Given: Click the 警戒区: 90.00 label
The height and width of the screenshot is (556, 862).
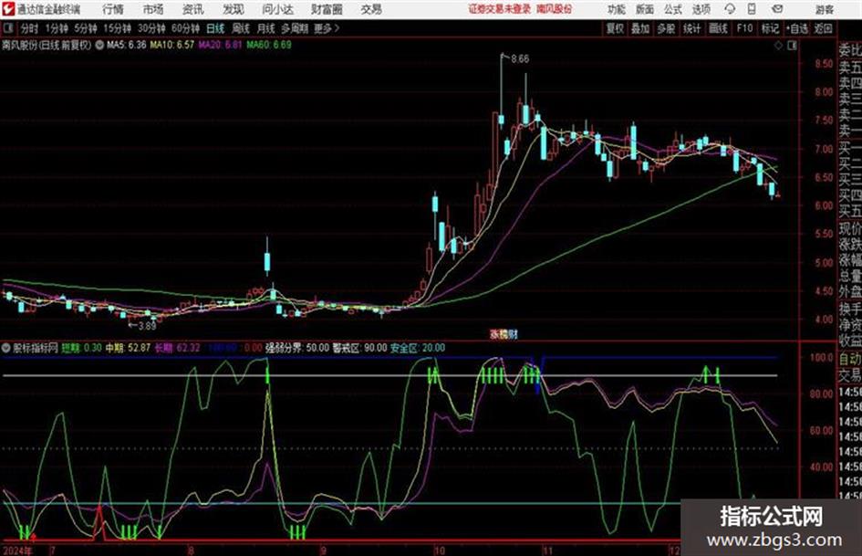Looking at the screenshot, I should (x=360, y=348).
